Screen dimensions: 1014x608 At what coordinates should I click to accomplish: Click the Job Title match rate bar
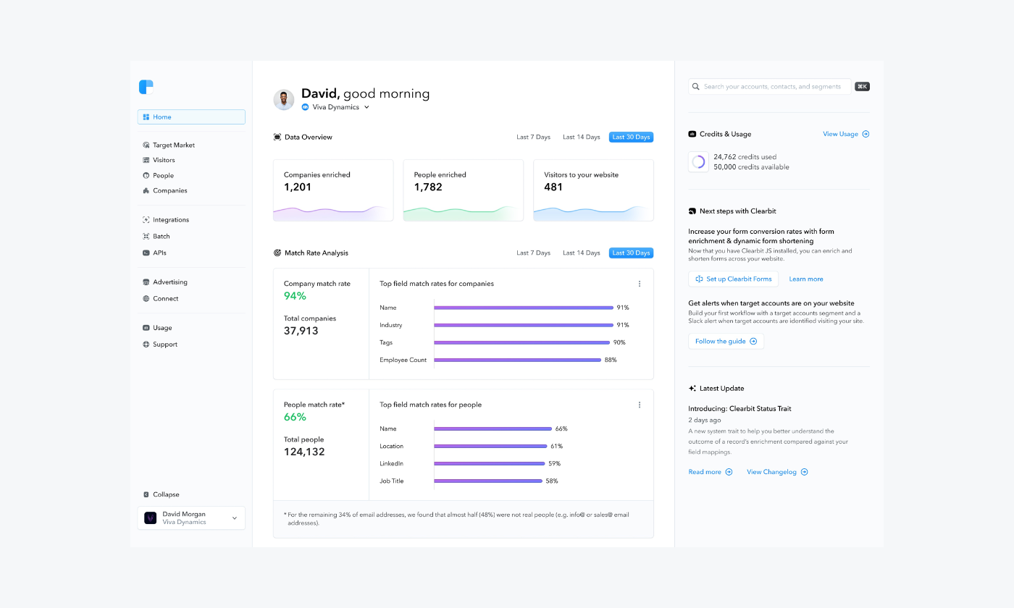tap(488, 481)
